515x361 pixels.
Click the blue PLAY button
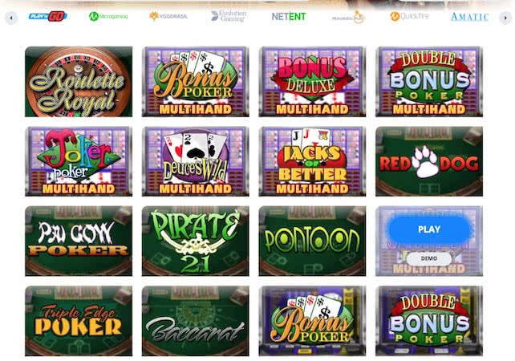(x=429, y=229)
